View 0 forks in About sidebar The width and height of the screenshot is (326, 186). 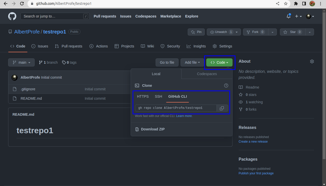point(248,109)
